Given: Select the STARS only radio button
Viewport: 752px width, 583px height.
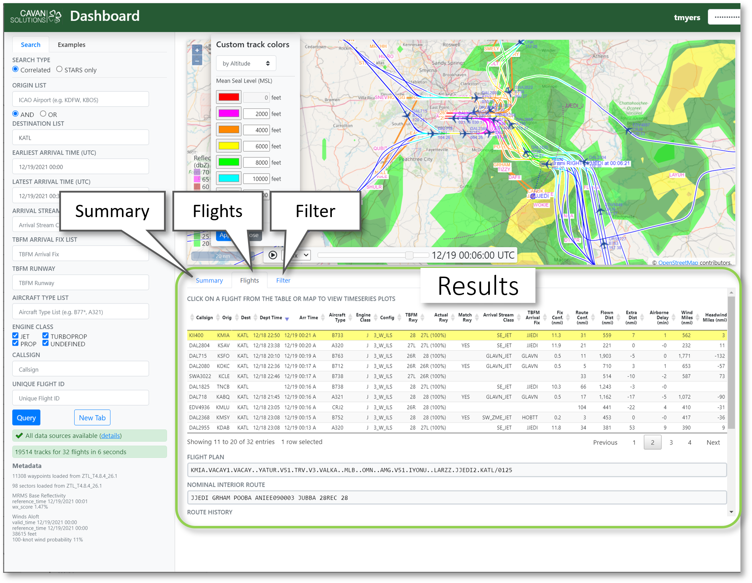Looking at the screenshot, I should (x=59, y=69).
